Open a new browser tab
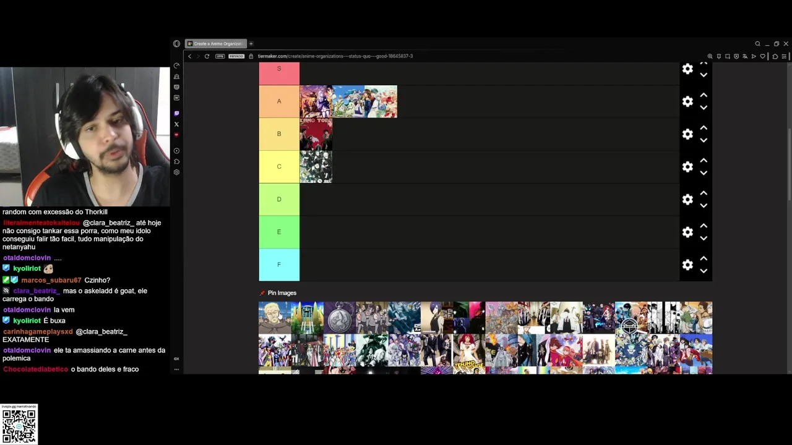Image resolution: width=792 pixels, height=445 pixels. coord(251,44)
